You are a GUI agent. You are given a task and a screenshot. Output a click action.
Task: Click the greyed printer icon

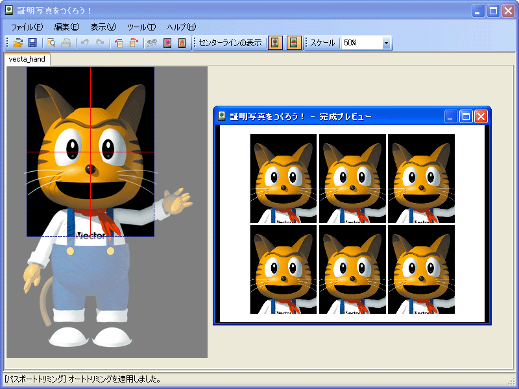[x=66, y=43]
